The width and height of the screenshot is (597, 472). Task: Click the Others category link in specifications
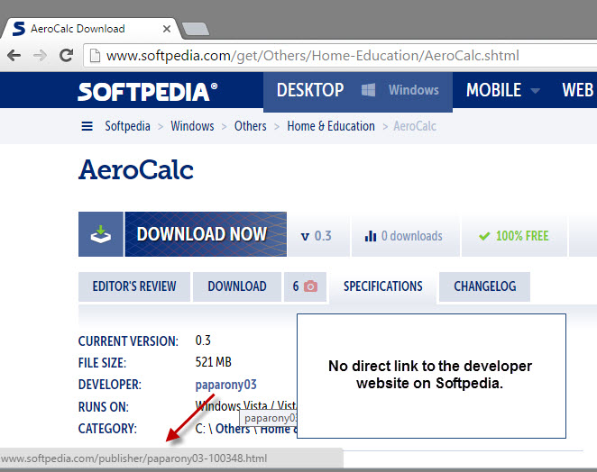pos(233,429)
